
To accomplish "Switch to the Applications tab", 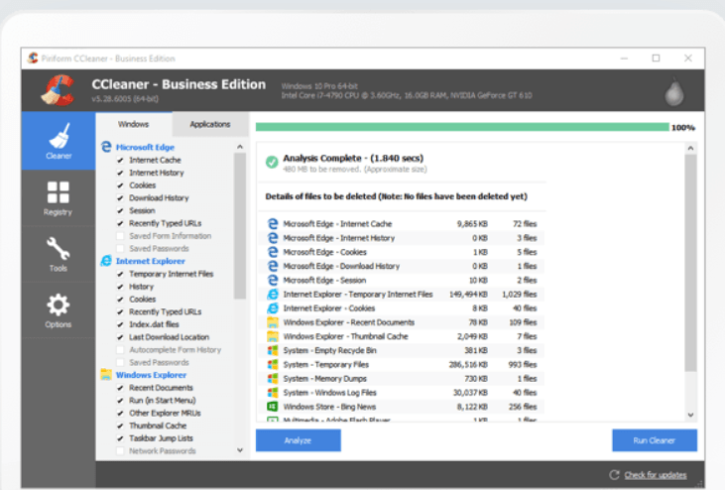I will click(210, 124).
